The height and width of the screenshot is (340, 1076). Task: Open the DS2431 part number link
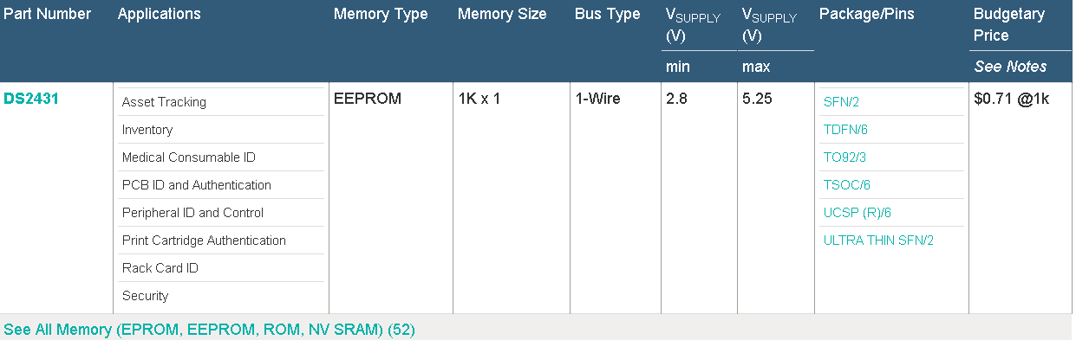(x=31, y=99)
